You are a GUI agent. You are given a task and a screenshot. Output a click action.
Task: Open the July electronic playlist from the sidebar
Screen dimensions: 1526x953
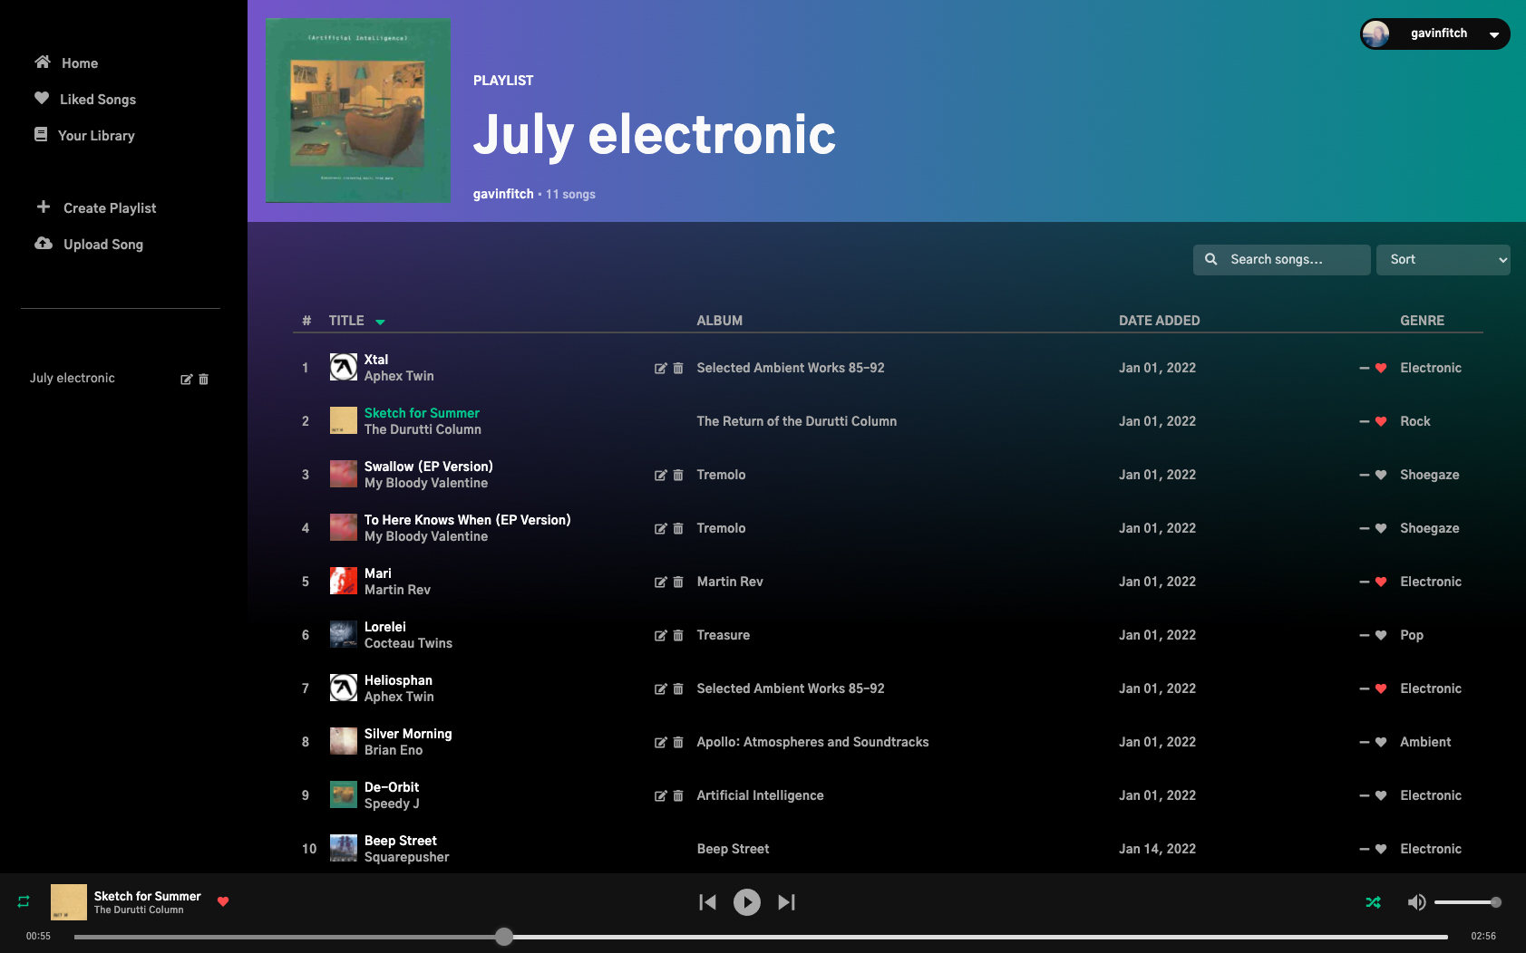(x=72, y=378)
